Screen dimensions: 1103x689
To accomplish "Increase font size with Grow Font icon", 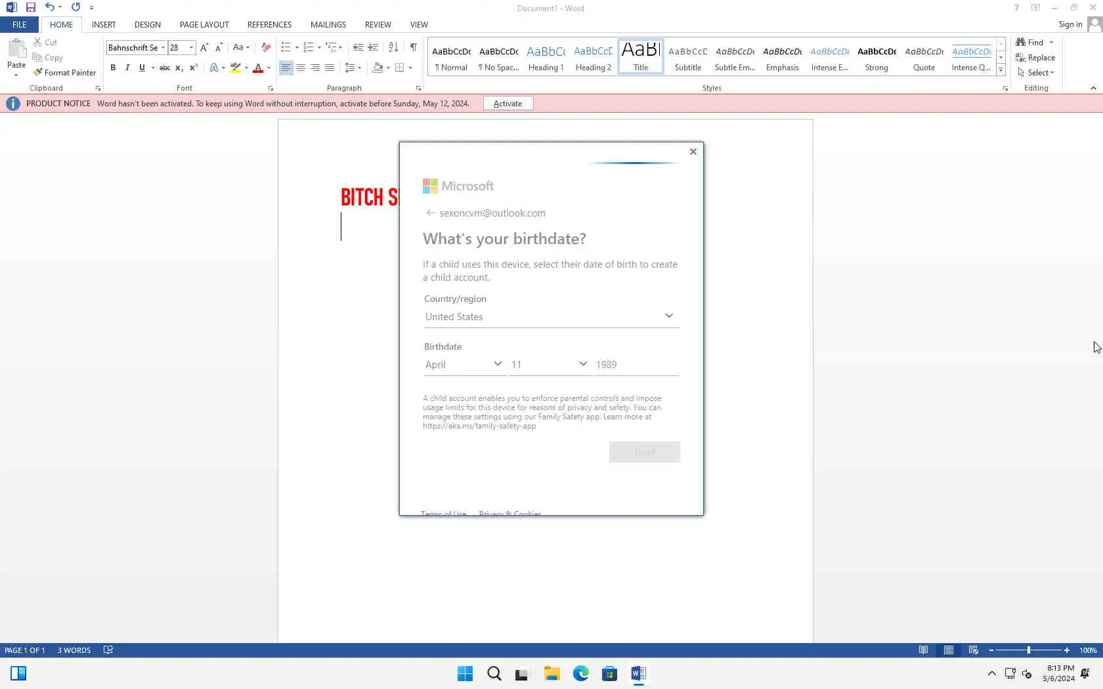I will click(x=204, y=47).
